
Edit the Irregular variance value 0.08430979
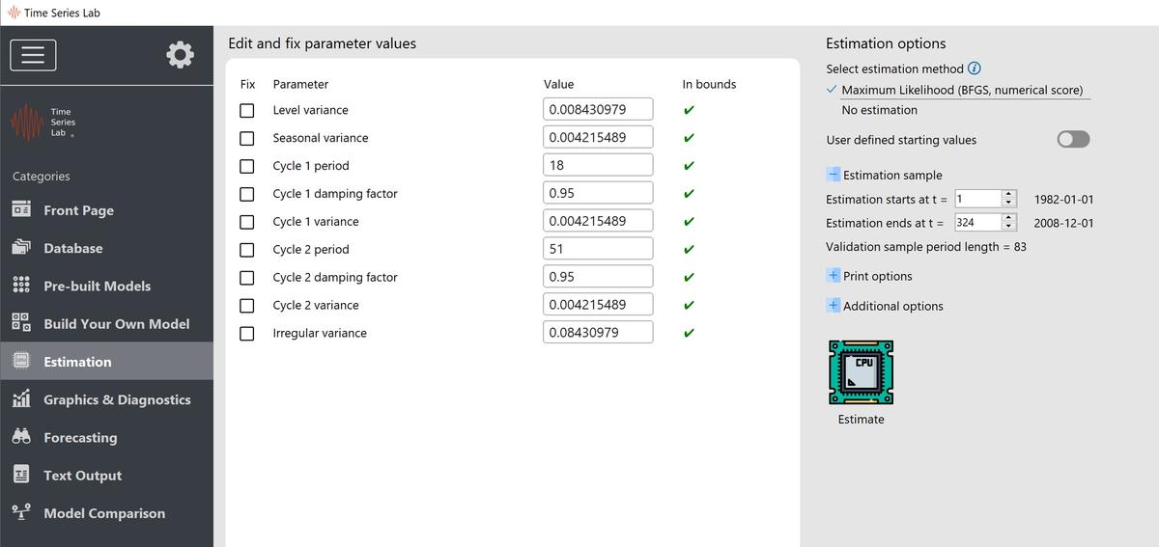point(598,333)
